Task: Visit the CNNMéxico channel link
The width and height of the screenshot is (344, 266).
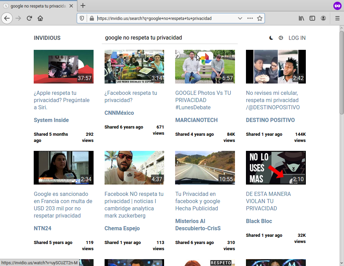Action: pos(119,113)
